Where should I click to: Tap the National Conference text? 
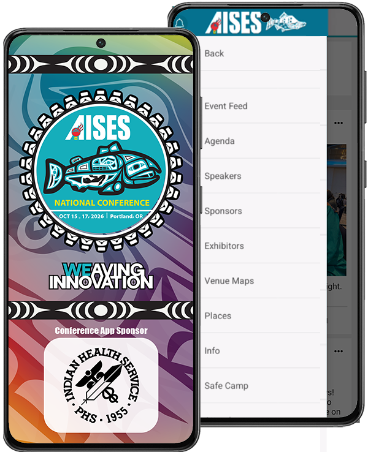point(102,203)
